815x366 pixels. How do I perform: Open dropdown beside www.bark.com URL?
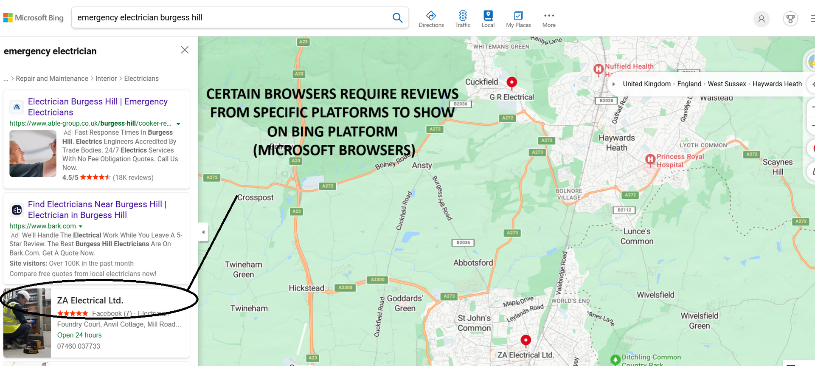coord(81,227)
